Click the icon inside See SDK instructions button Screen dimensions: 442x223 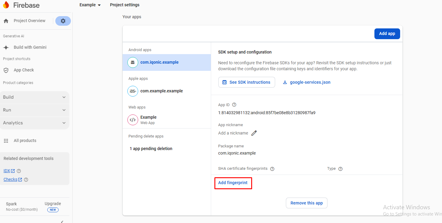225,82
